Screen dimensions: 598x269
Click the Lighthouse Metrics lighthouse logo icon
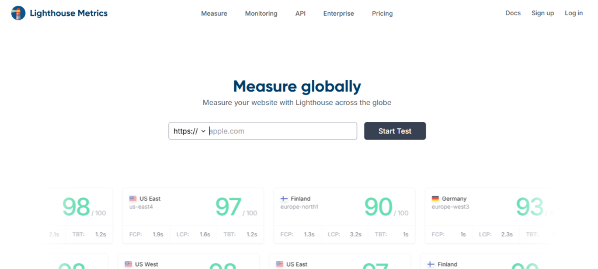tap(18, 13)
